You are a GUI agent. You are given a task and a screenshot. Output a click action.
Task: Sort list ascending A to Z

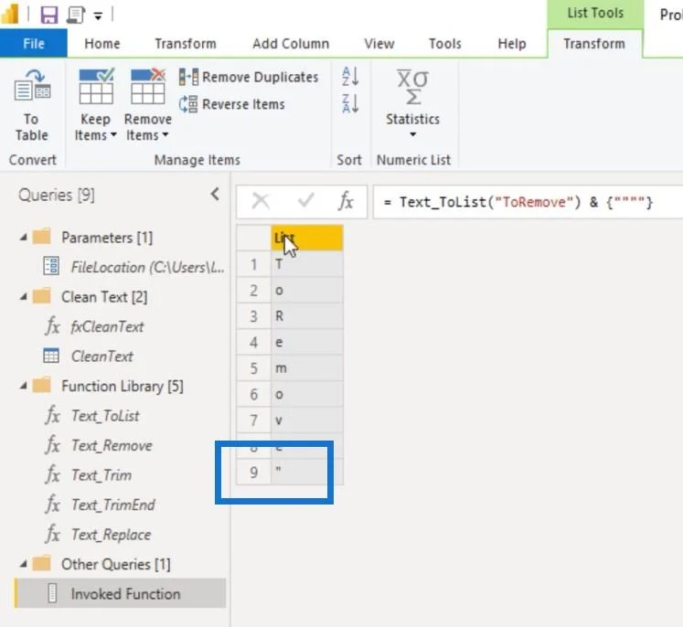click(350, 77)
